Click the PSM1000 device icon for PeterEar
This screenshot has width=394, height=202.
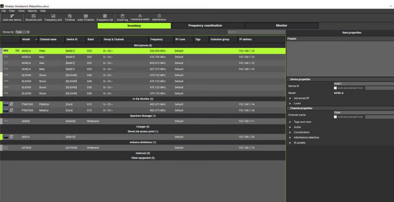[6, 104]
